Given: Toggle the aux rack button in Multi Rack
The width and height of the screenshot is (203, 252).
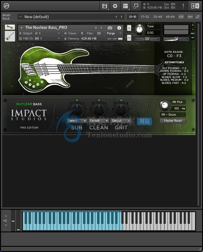Looking at the screenshot, I should (190, 17).
